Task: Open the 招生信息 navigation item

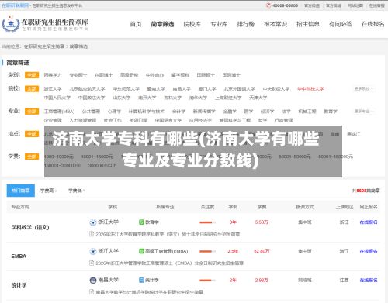Action: (308, 24)
